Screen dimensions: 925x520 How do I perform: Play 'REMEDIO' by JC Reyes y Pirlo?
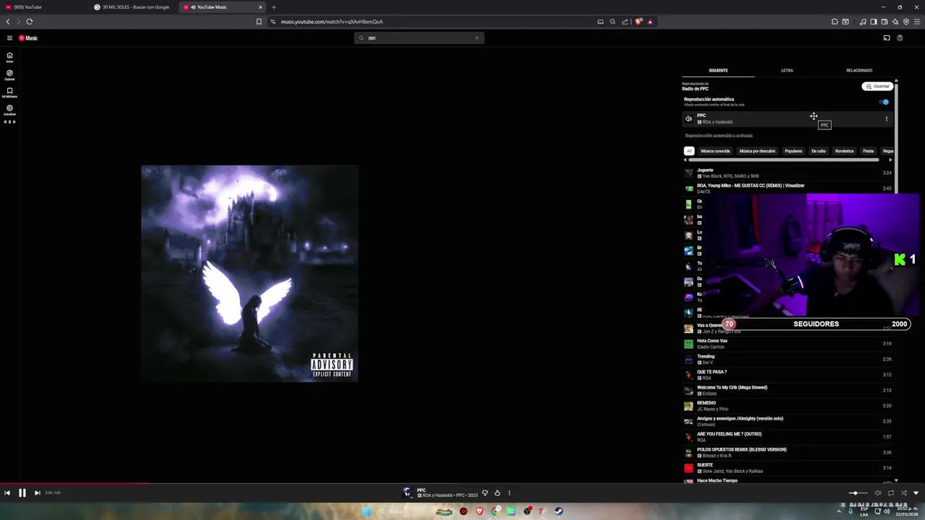788,406
